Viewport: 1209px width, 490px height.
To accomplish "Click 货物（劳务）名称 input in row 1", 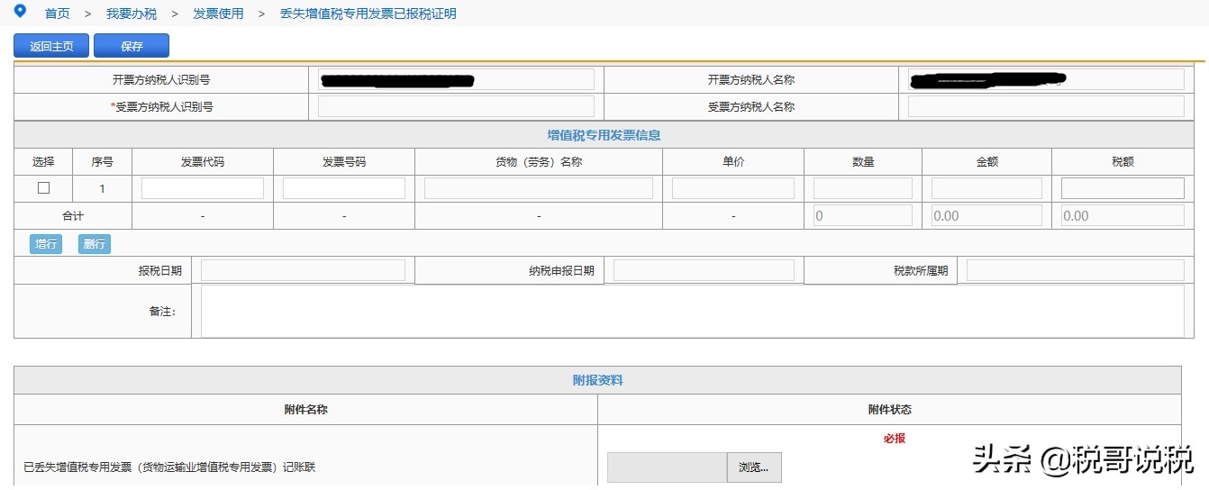I will pyautogui.click(x=539, y=188).
